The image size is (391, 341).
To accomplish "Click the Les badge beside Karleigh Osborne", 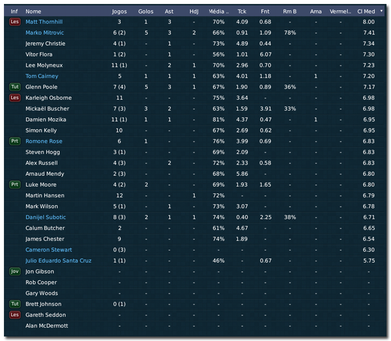I will coord(15,98).
